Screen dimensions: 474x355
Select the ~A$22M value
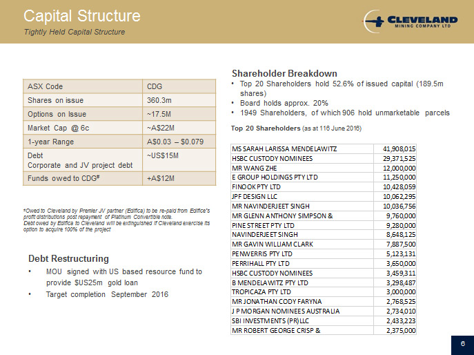[x=161, y=128]
